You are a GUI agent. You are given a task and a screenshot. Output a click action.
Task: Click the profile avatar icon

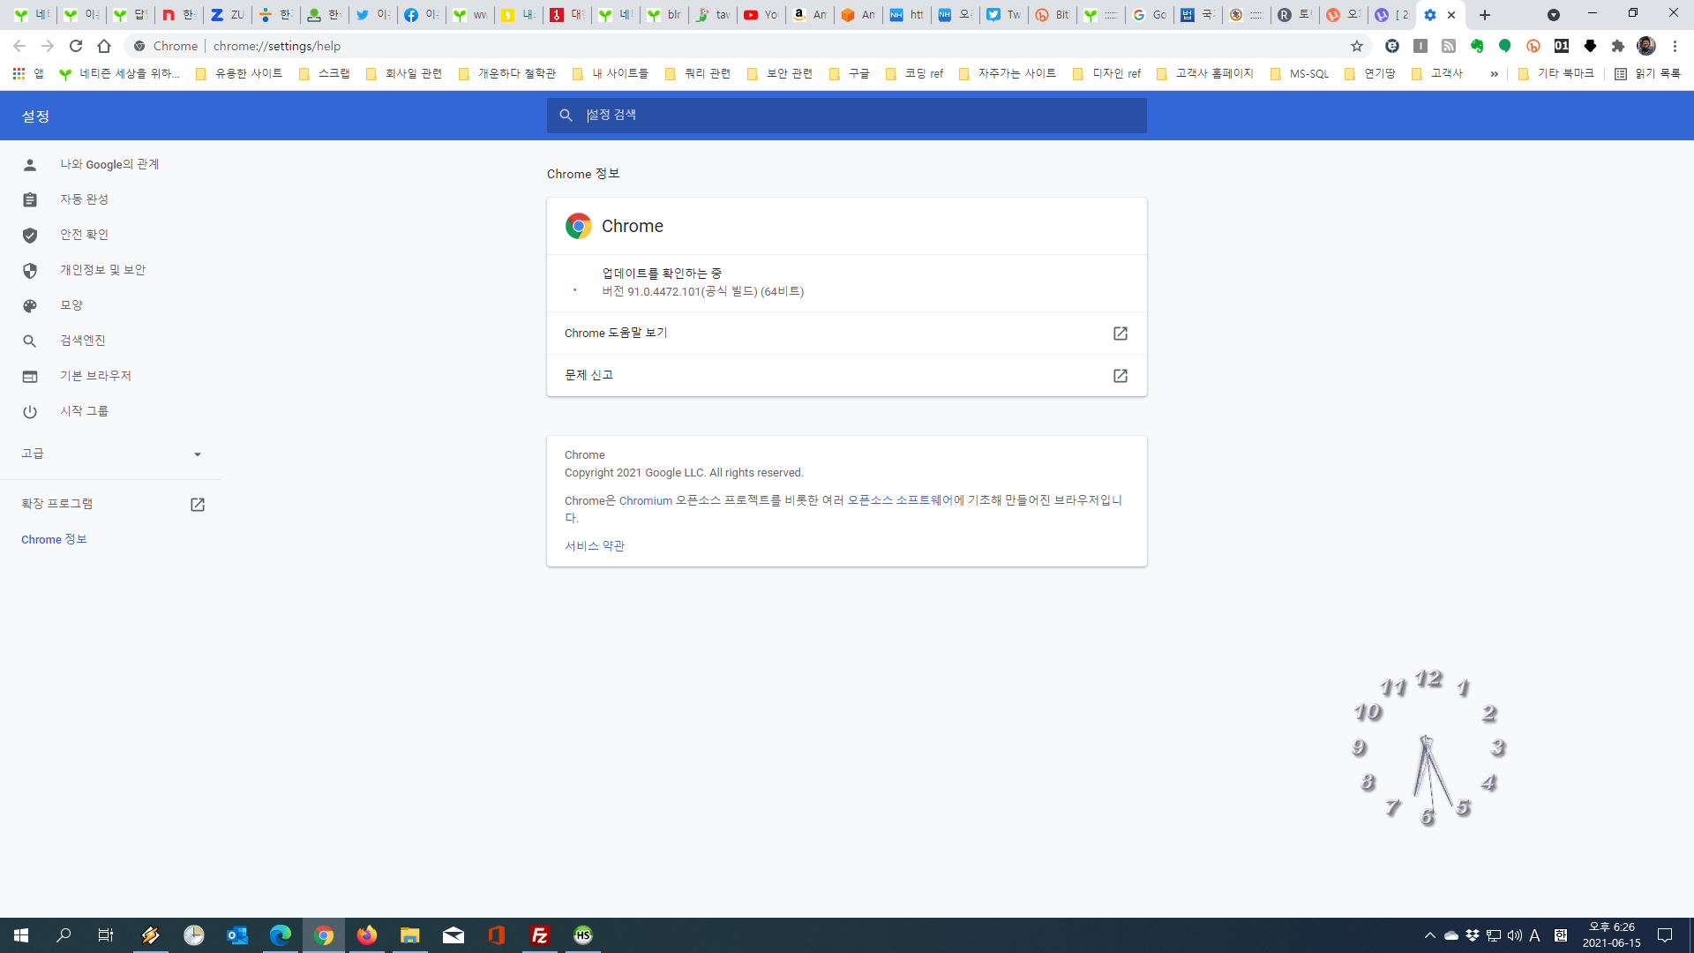(x=1646, y=46)
